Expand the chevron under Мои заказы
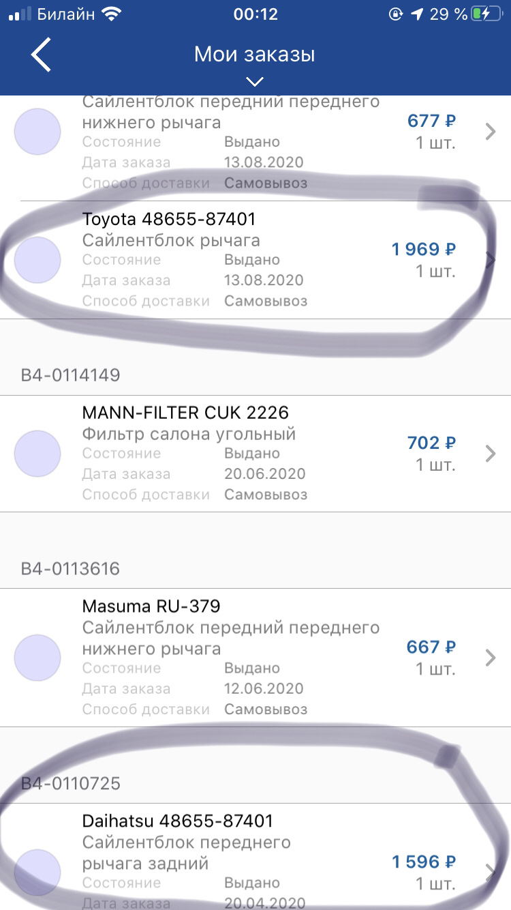 (x=255, y=82)
